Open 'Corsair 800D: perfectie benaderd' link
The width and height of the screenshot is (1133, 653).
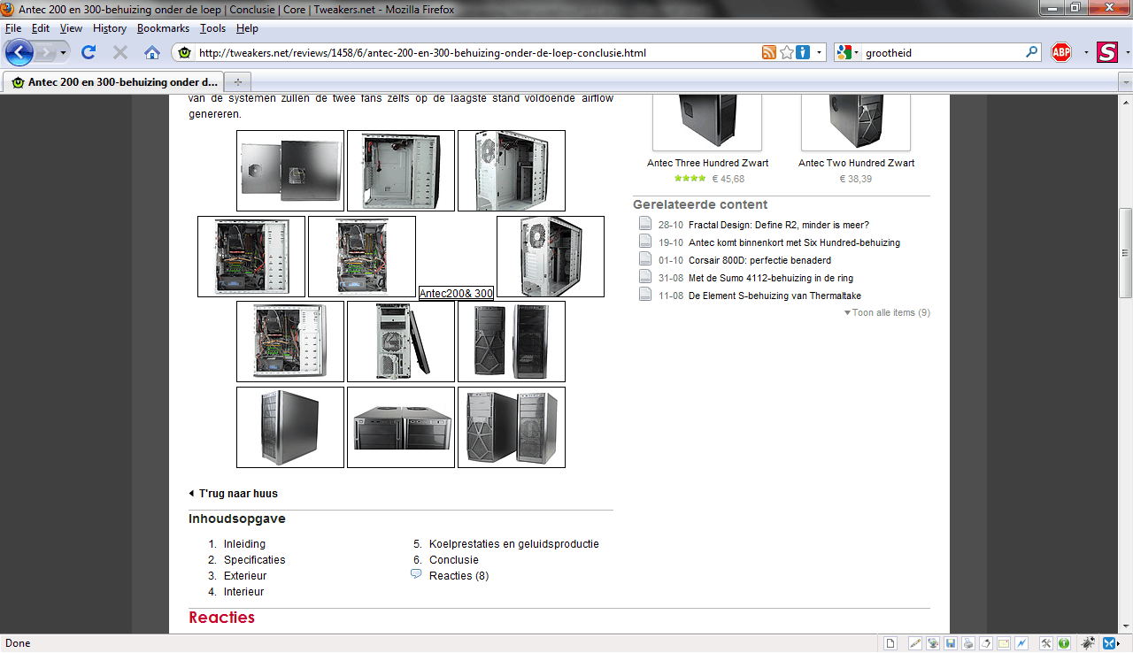(x=759, y=260)
